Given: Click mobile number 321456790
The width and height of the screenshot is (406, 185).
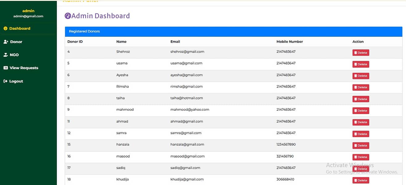Looking at the screenshot, I should point(285,156).
